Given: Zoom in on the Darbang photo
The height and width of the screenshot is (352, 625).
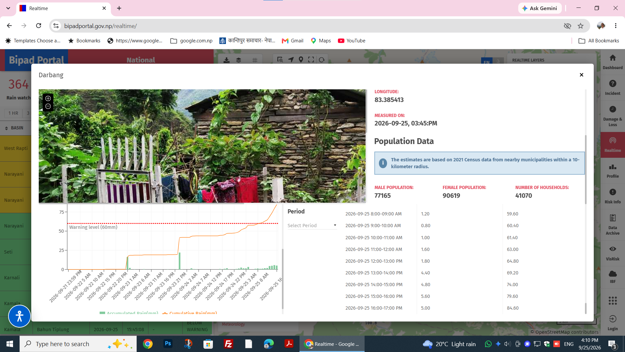Looking at the screenshot, I should tap(48, 98).
